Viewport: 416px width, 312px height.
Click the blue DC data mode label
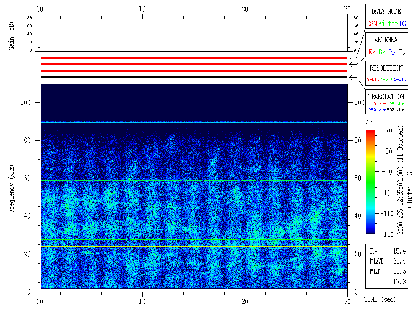pyautogui.click(x=403, y=24)
